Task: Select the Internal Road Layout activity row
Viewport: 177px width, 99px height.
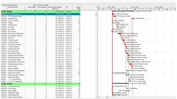Action: coord(41,86)
